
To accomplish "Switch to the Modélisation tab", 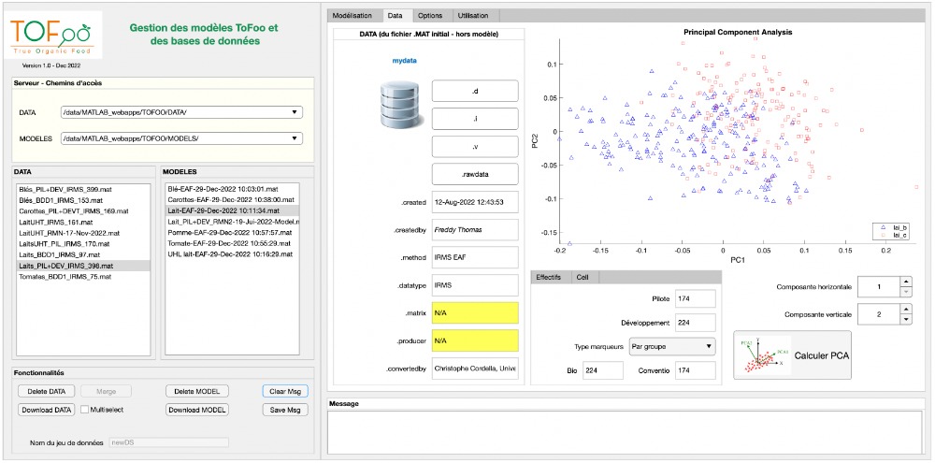I will tap(352, 16).
